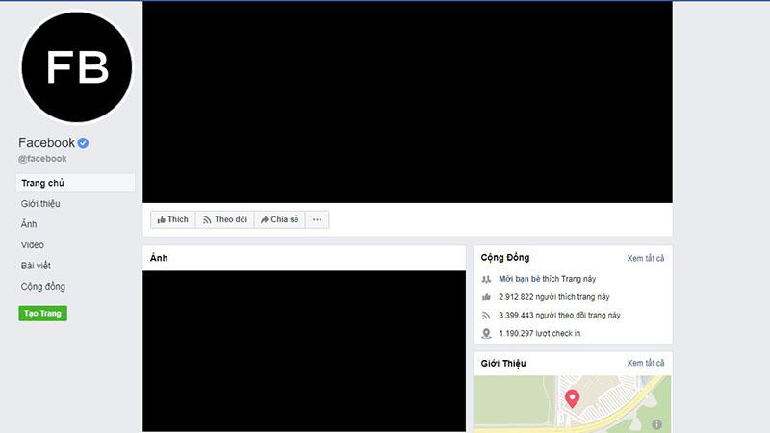Screen dimensions: 770x433
Task: Click the red map location pin
Action: pyautogui.click(x=572, y=398)
